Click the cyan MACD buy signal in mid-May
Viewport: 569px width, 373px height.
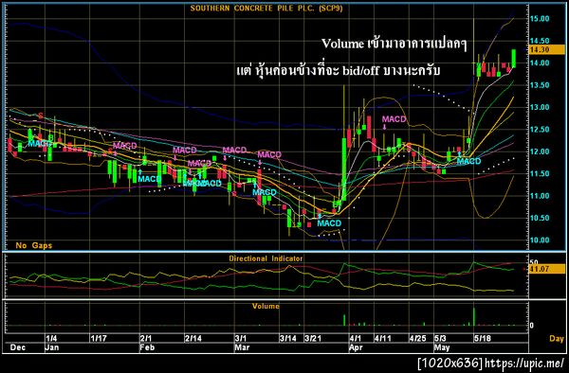[x=468, y=161]
